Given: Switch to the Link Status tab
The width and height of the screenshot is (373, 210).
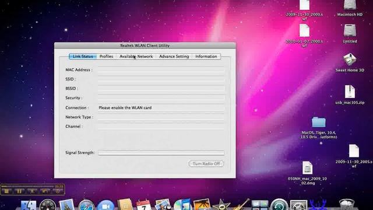Looking at the screenshot, I should 83,57.
